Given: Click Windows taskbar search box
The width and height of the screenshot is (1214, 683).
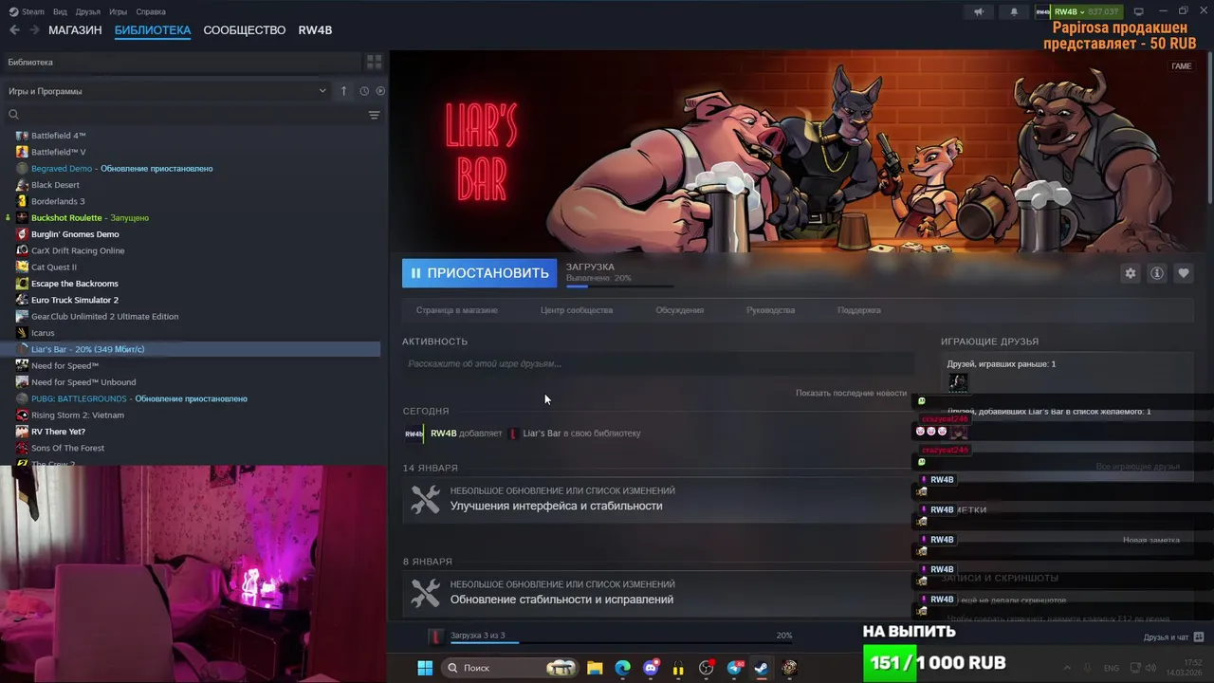Looking at the screenshot, I should [510, 668].
